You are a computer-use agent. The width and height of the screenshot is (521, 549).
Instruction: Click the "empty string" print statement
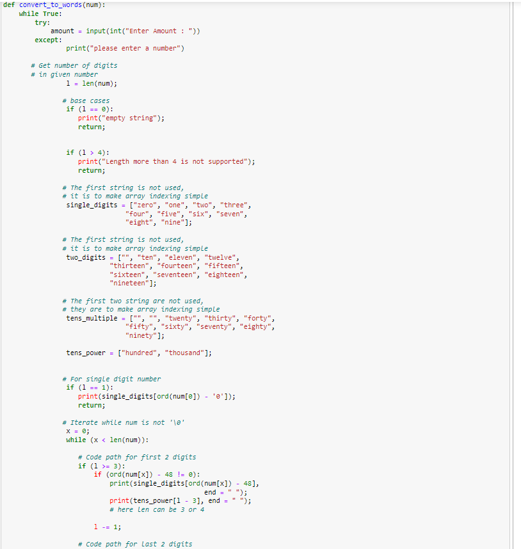click(x=121, y=118)
